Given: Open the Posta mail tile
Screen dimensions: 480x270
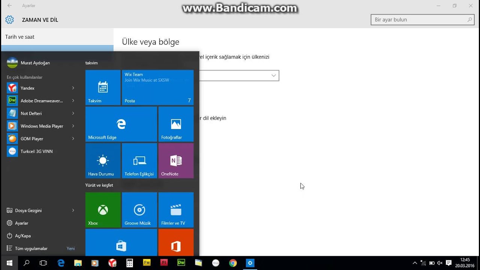Looking at the screenshot, I should point(158,87).
